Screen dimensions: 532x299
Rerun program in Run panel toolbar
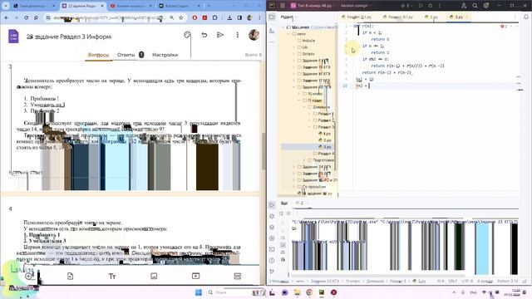tap(281, 213)
